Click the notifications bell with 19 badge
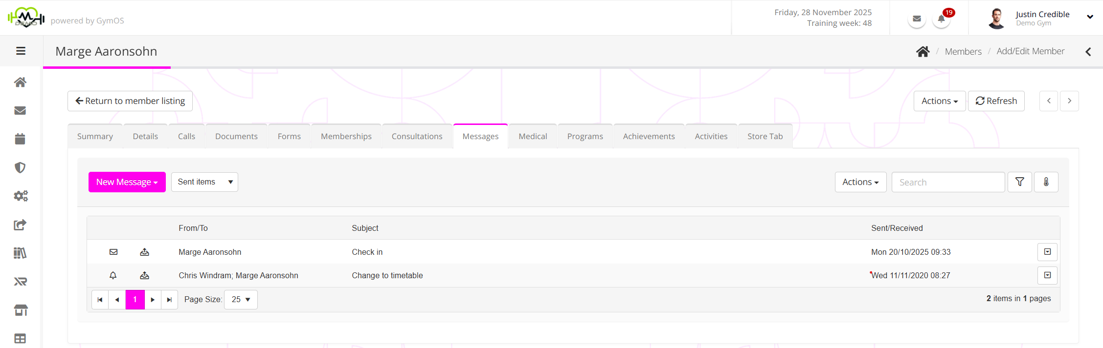Viewport: 1103px width, 348px height. coord(941,19)
